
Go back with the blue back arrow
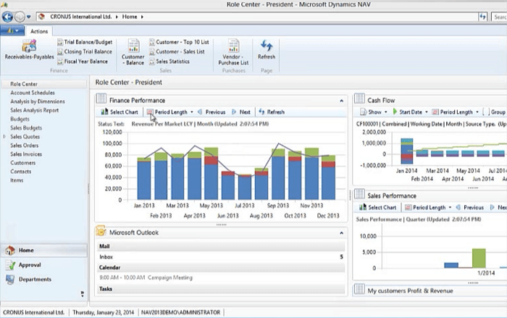[8, 17]
